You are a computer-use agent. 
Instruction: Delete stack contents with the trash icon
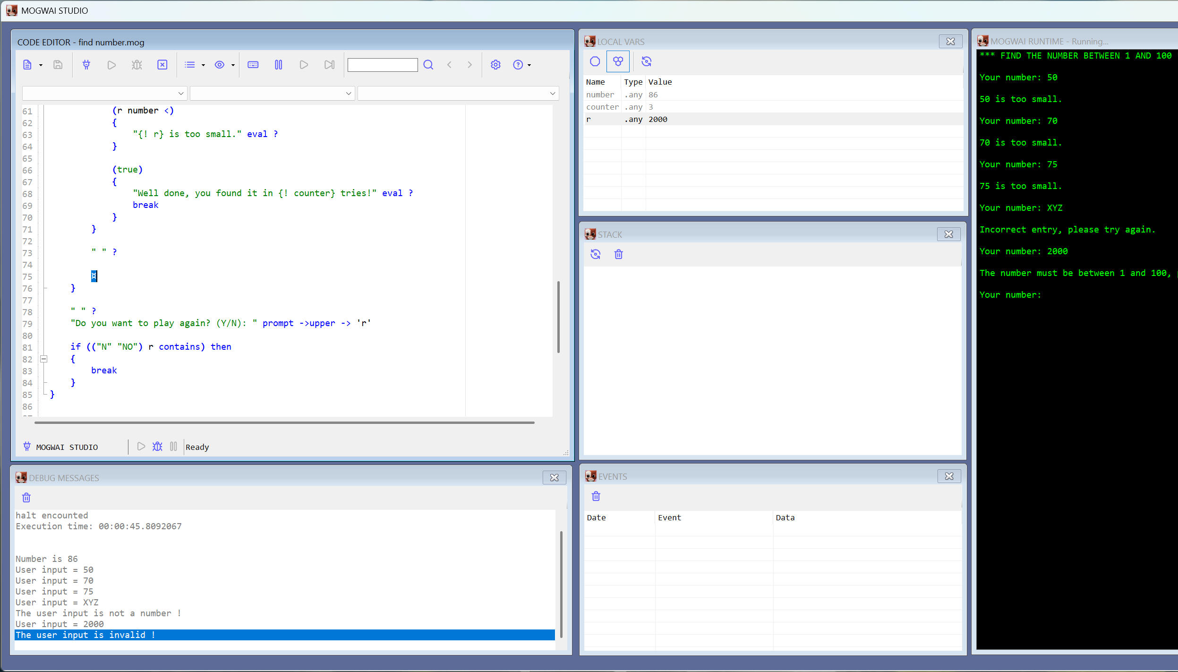[x=618, y=255]
